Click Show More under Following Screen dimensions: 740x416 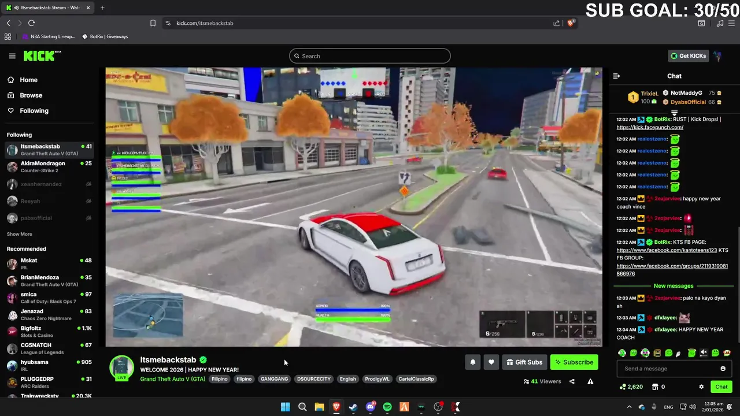pos(19,234)
